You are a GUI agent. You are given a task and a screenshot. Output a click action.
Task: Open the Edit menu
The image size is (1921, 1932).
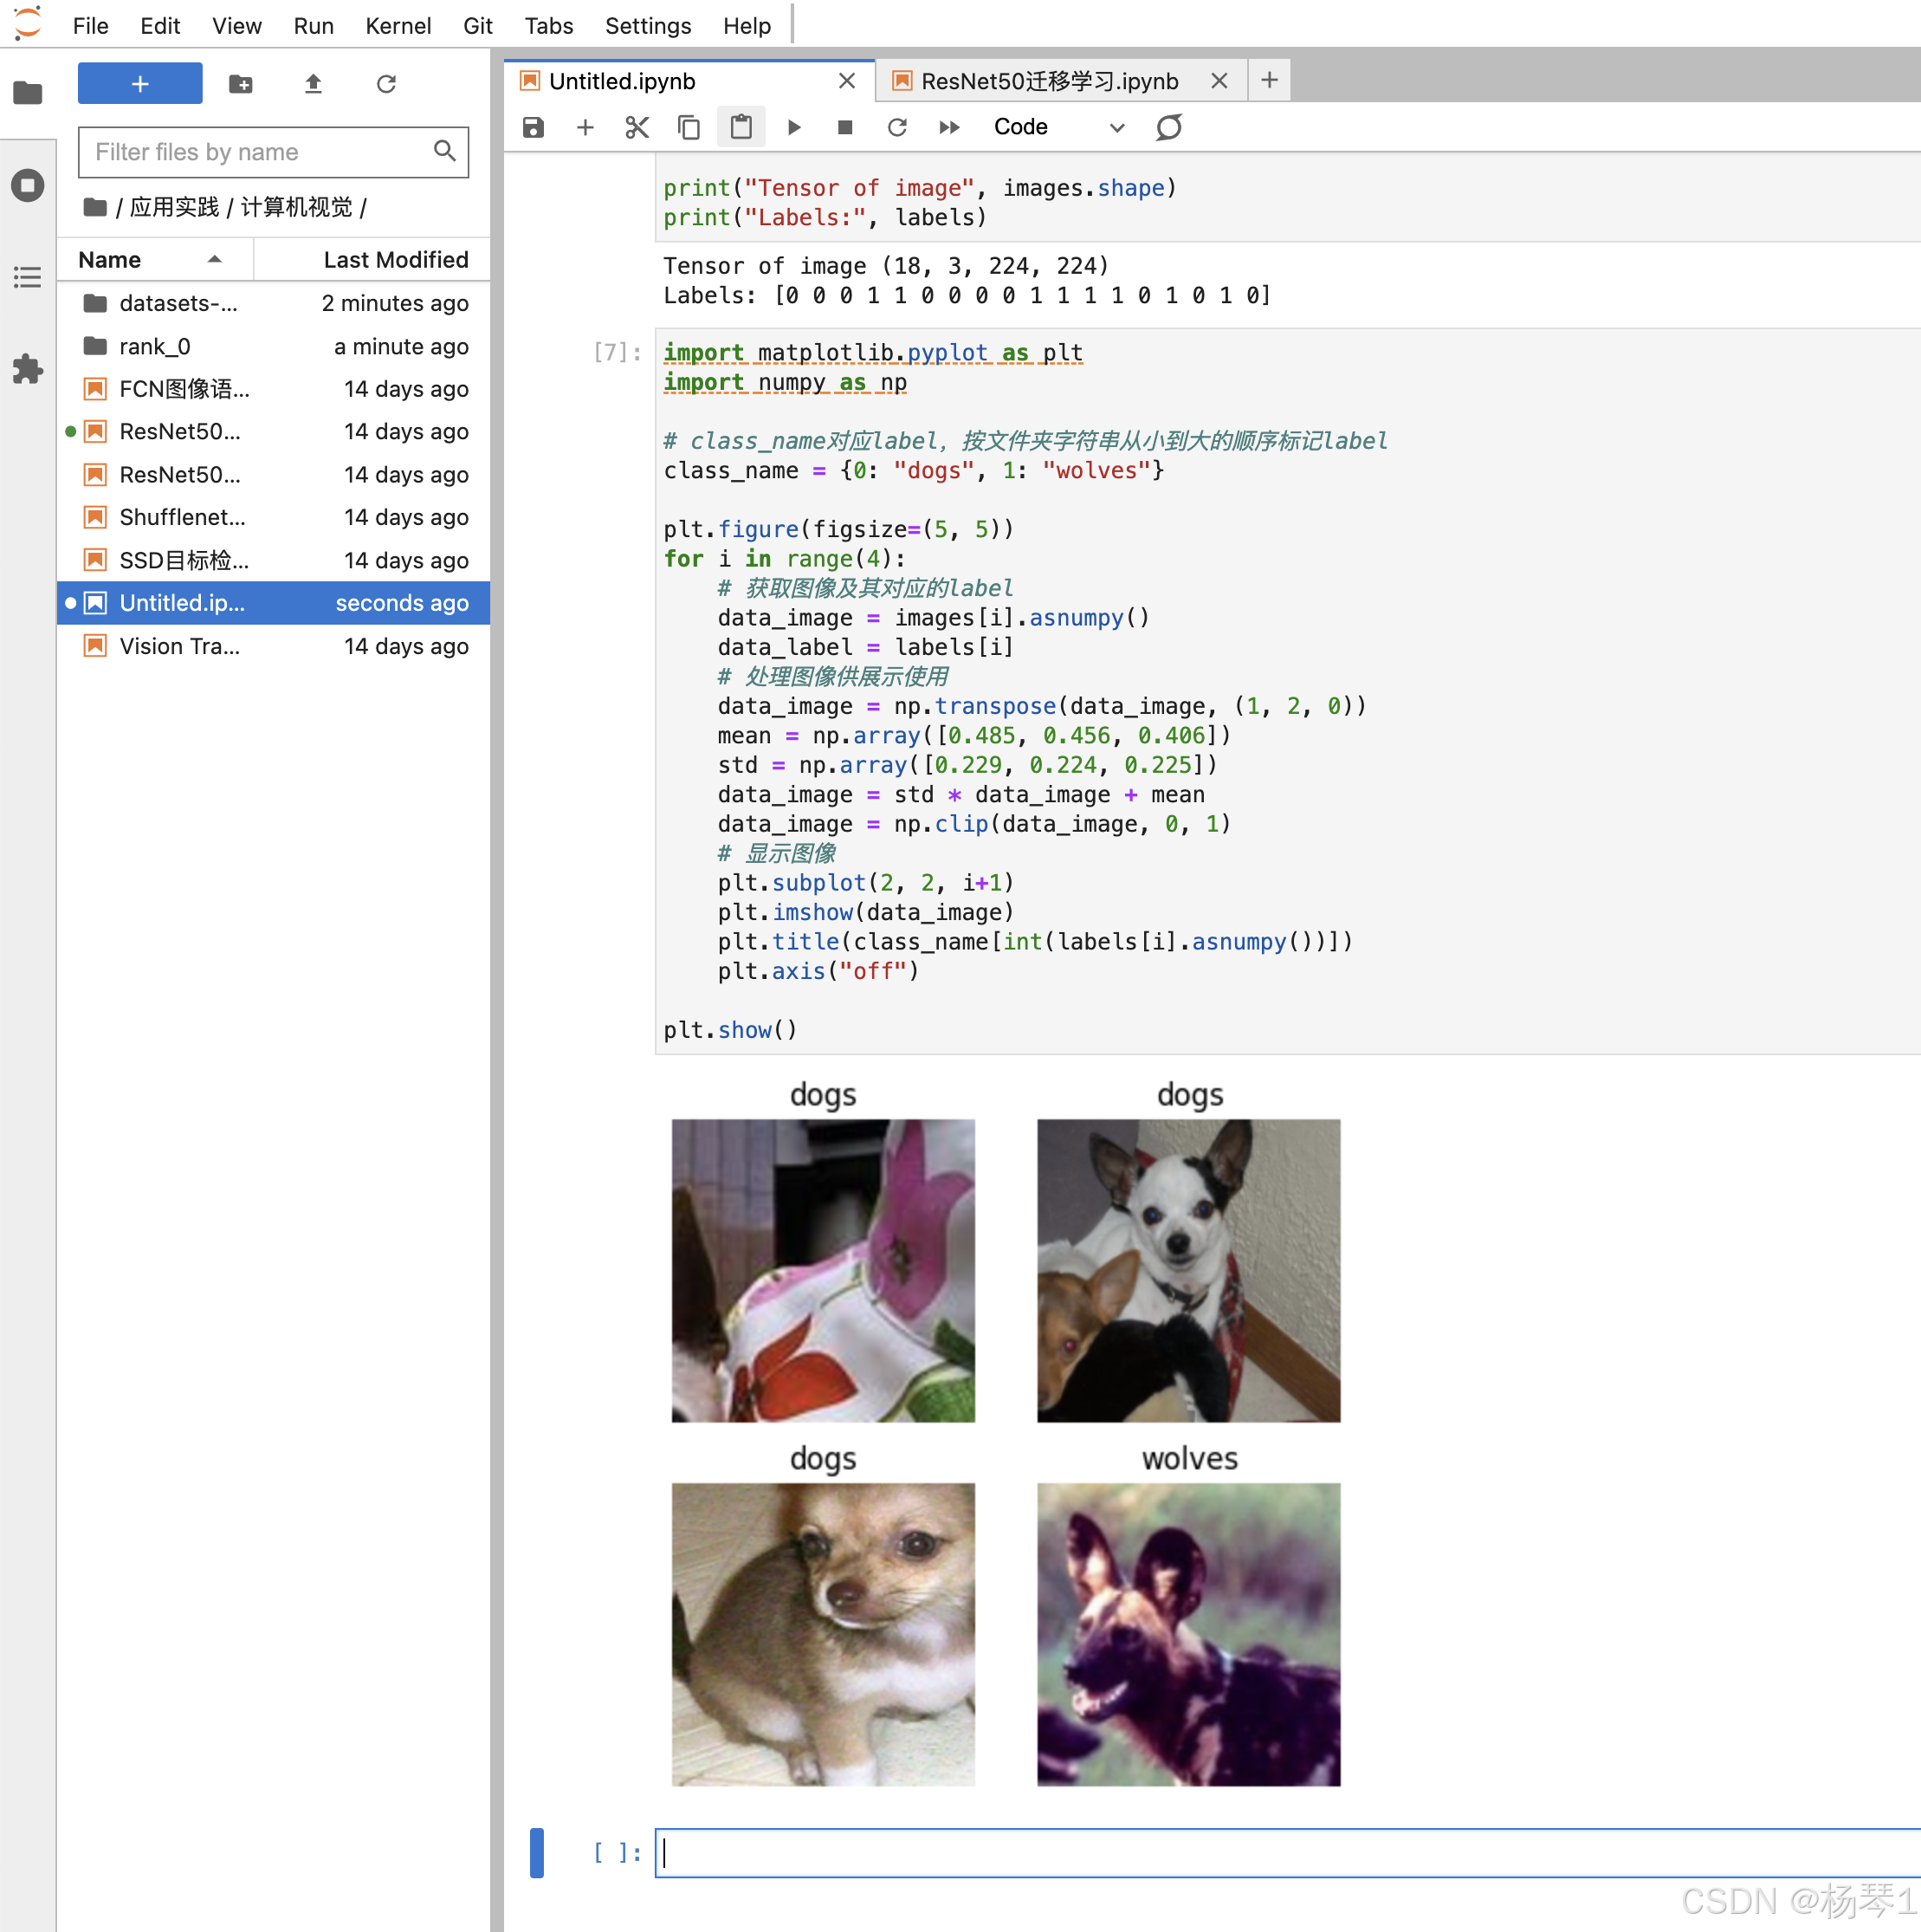160,25
